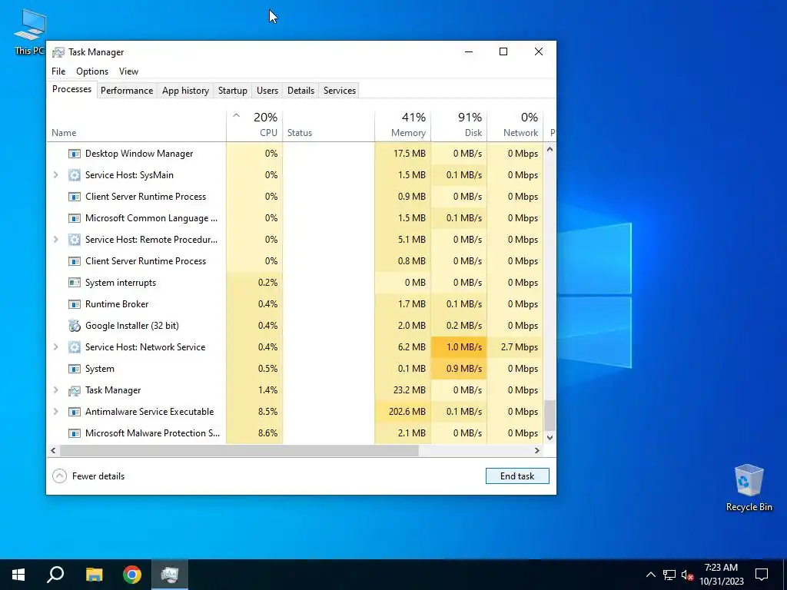Select the This PC desktop icon
Image resolution: width=787 pixels, height=590 pixels.
30,31
